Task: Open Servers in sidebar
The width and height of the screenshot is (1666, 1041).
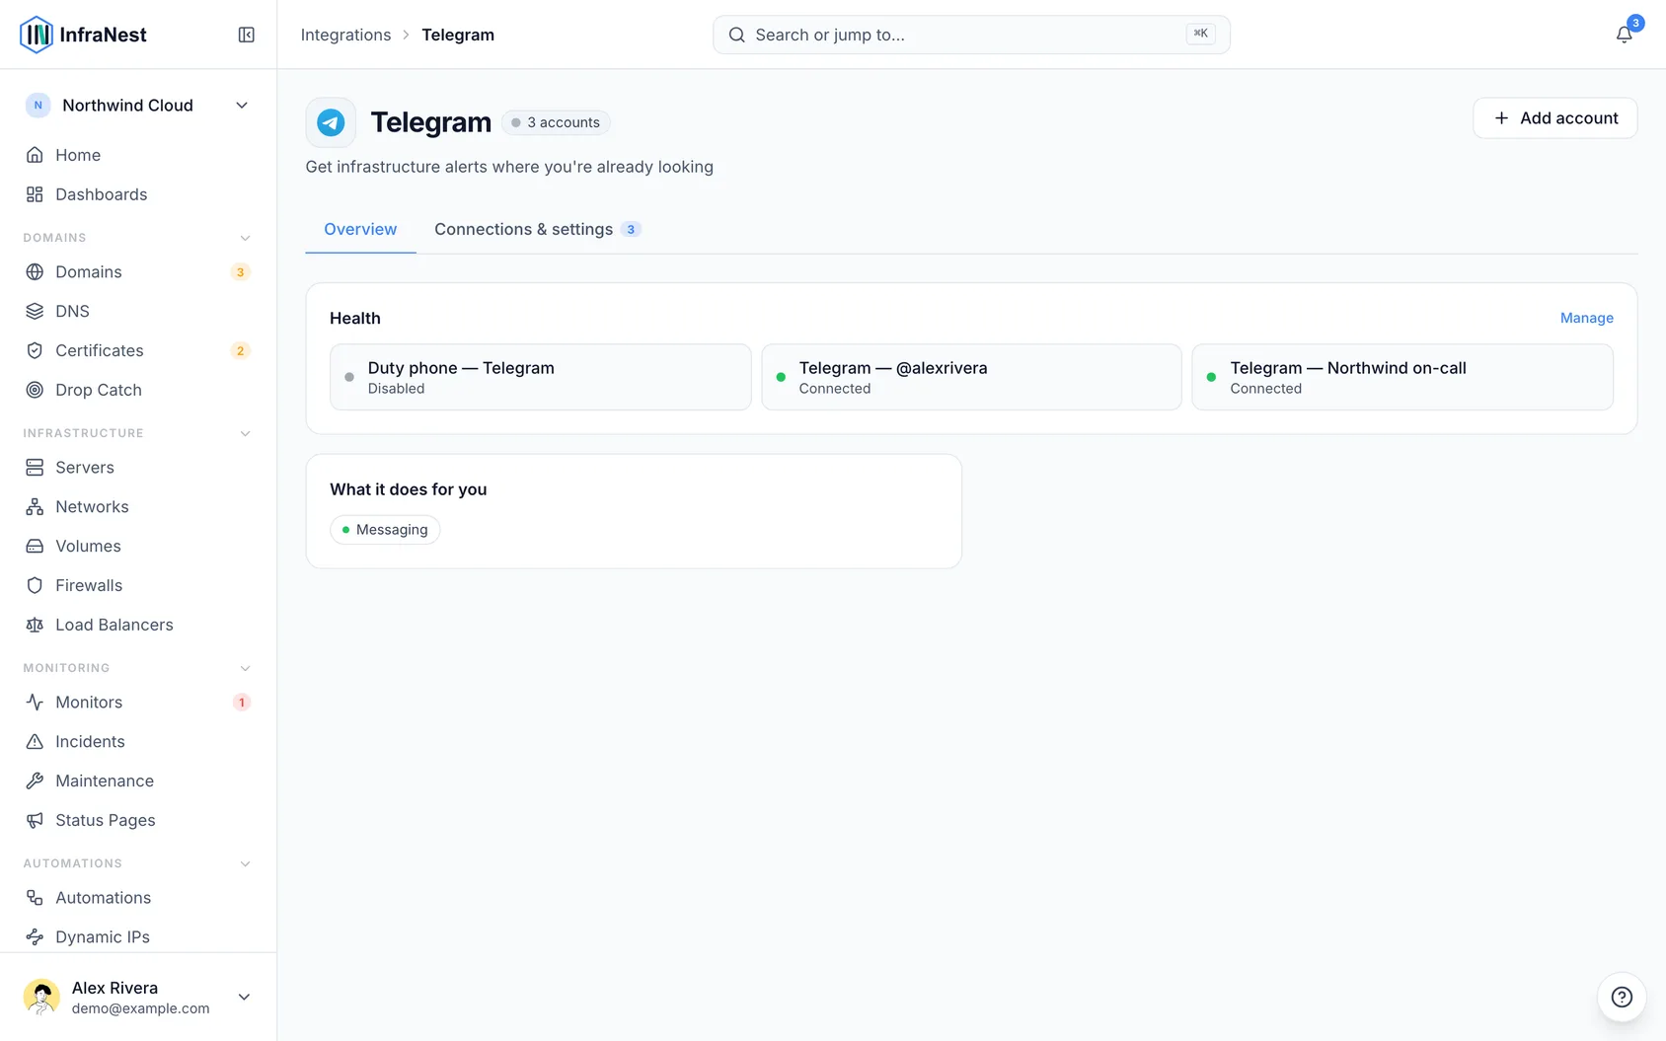Action: 138,467
